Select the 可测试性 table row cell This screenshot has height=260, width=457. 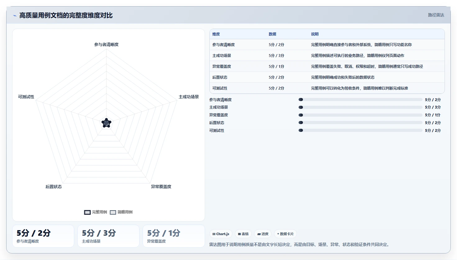(x=220, y=88)
